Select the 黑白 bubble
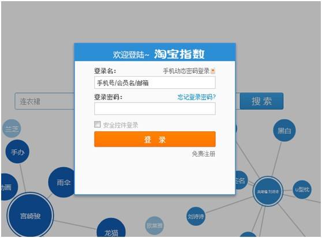The height and width of the screenshot is (238, 322). tap(284, 130)
